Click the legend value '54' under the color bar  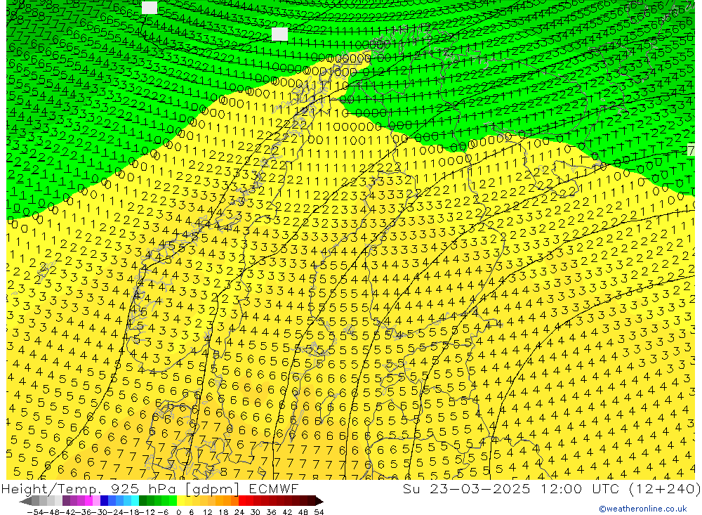click(319, 512)
